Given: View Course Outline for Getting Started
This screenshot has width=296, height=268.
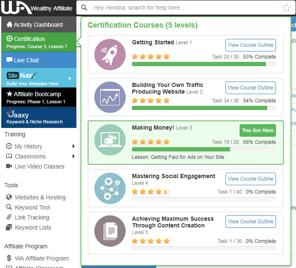Looking at the screenshot, I should (250, 45).
